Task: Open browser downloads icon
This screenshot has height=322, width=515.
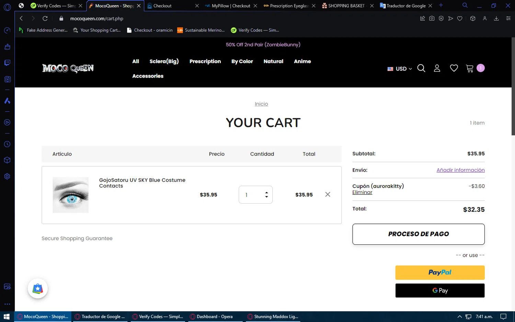Action: pos(496,19)
